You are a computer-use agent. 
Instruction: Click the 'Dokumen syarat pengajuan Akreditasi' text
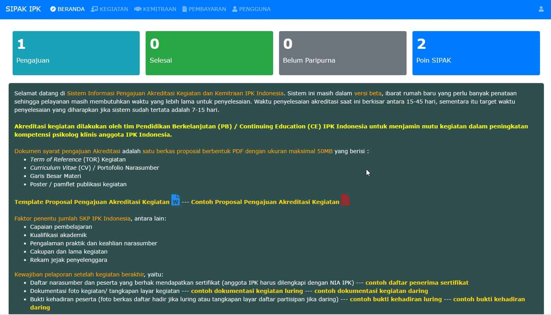68,151
